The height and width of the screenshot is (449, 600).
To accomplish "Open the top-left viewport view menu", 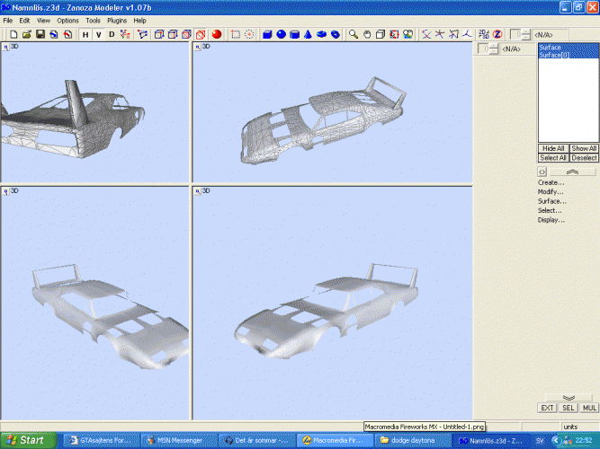I will (5, 48).
